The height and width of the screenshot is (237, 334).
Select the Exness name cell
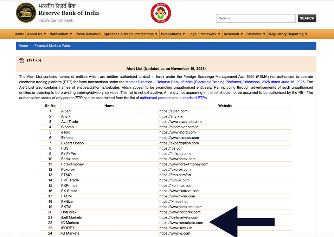[x=109, y=138]
